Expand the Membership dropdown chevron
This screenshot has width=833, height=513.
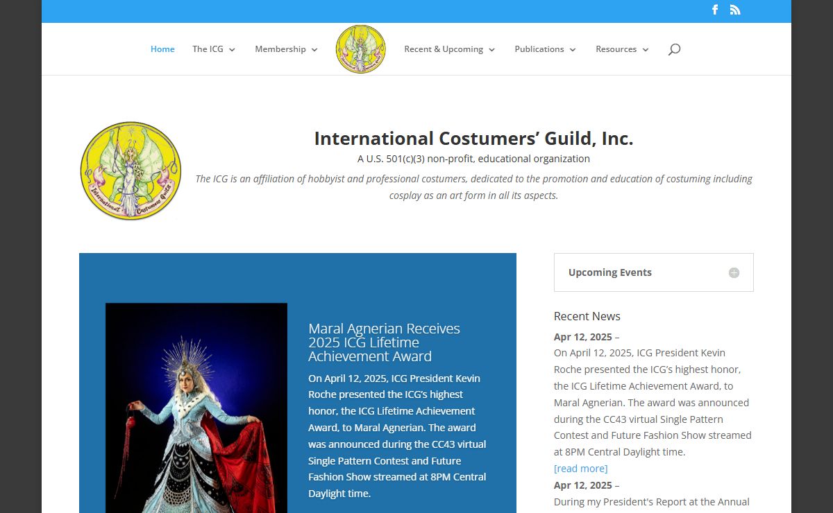[314, 50]
